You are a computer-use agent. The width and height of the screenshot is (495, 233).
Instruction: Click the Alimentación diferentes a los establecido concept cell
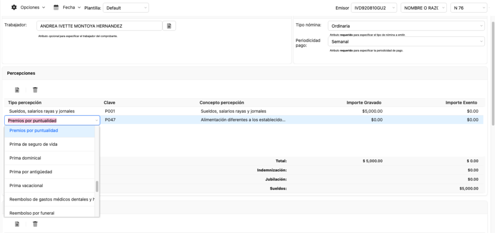click(x=243, y=120)
